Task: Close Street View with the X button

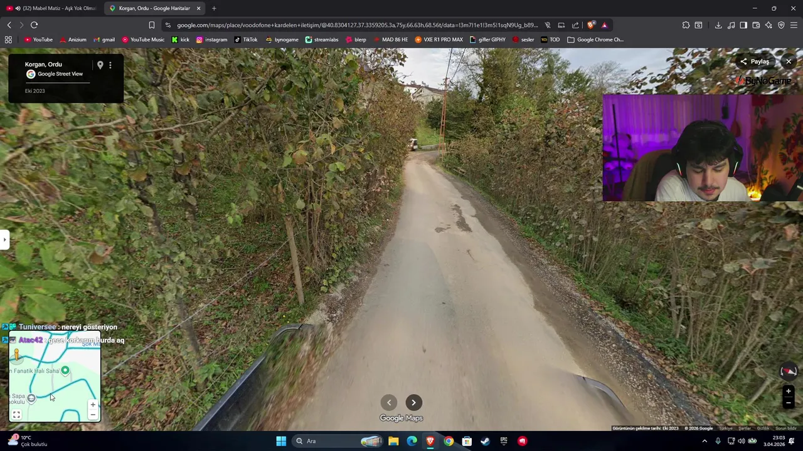Action: pyautogui.click(x=789, y=61)
